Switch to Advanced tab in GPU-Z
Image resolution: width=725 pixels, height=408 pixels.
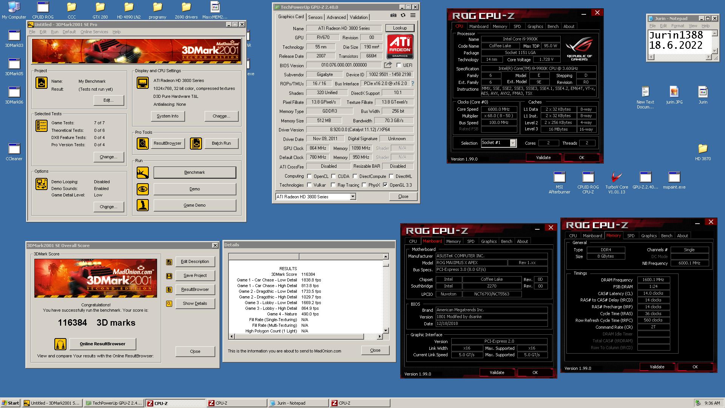pos(336,17)
